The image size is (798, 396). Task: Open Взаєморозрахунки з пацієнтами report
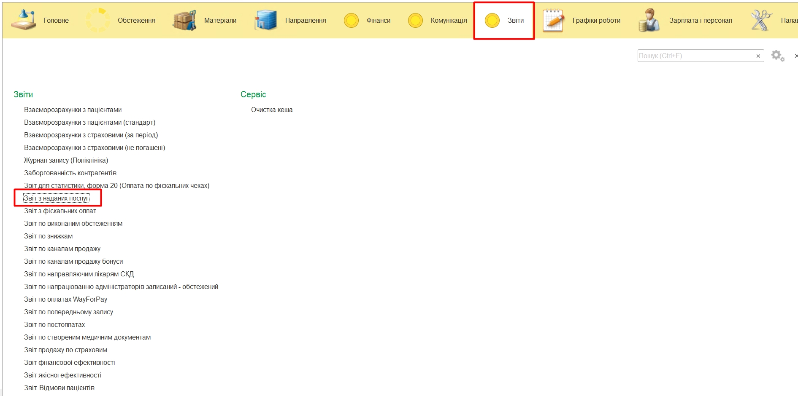click(73, 110)
